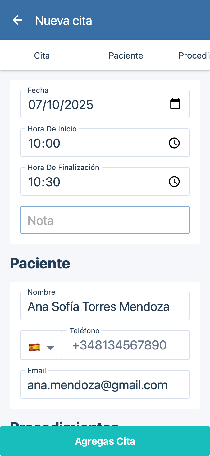Switch to the Cita tab
Screen dimensions: 210x456
pos(42,56)
